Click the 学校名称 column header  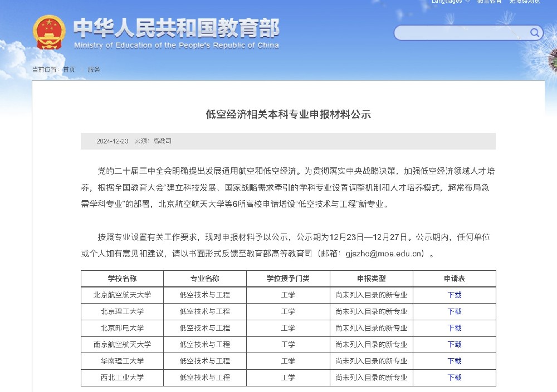pyautogui.click(x=122, y=279)
